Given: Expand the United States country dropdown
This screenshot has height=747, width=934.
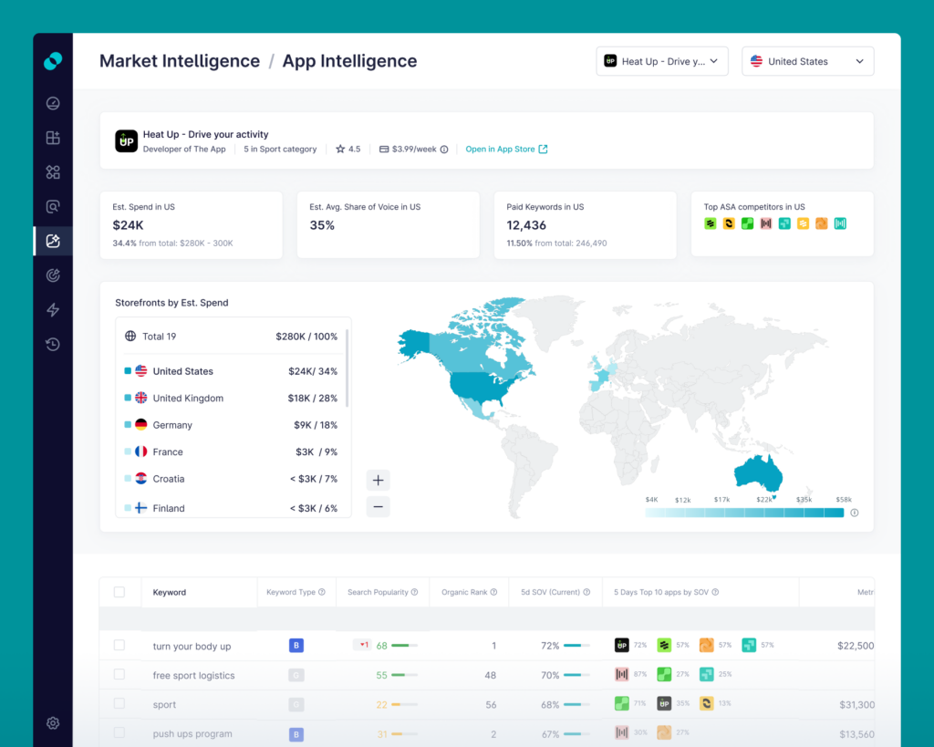Looking at the screenshot, I should point(807,60).
